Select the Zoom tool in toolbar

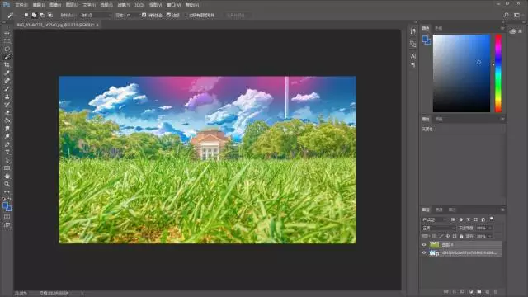7,184
